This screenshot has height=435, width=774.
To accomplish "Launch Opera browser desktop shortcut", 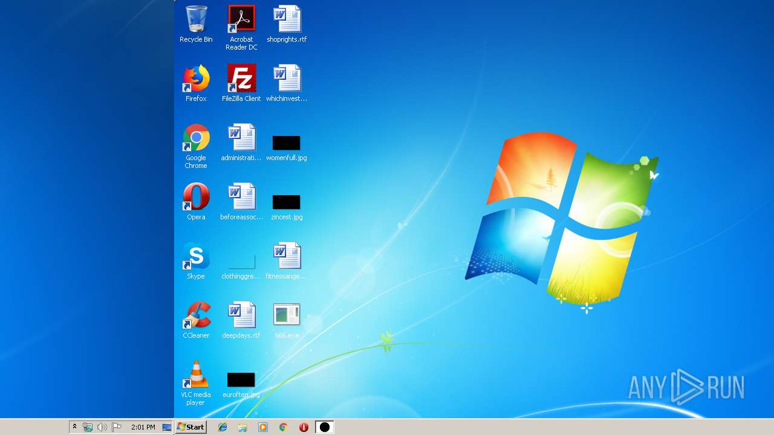I will [x=196, y=202].
